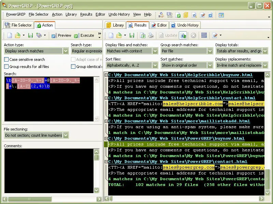
Task: Open the PowerGREP menu
Action: (16, 14)
